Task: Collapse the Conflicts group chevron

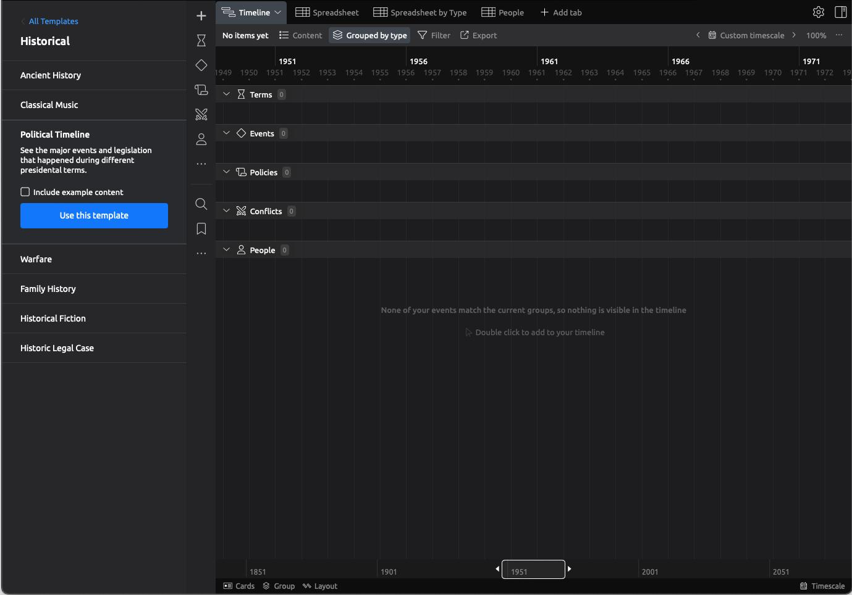Action: (x=226, y=211)
